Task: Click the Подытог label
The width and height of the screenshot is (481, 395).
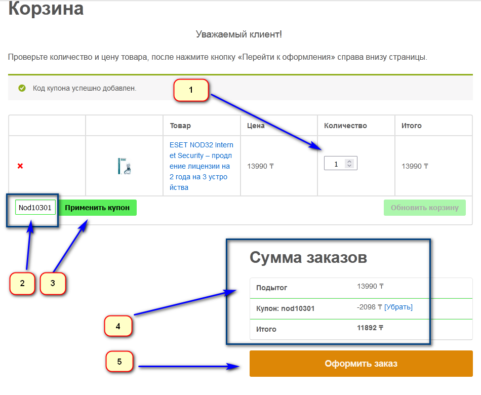Action: tap(271, 288)
